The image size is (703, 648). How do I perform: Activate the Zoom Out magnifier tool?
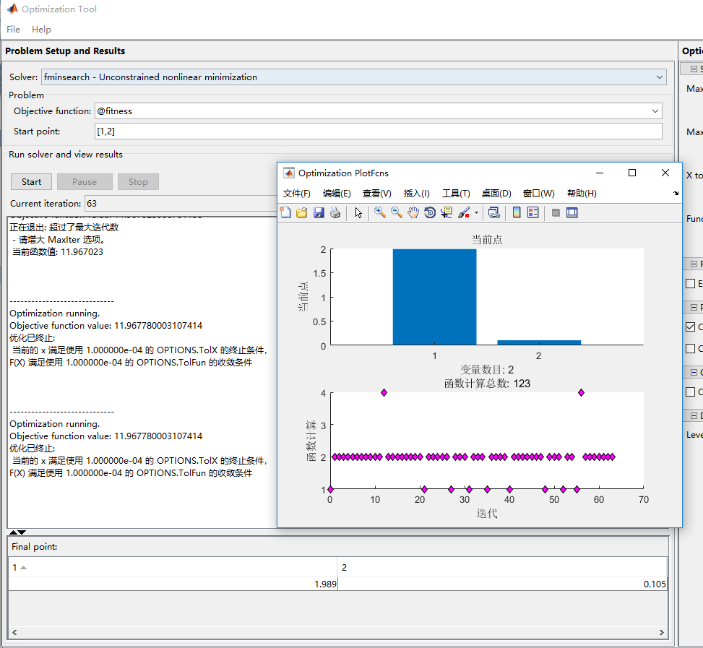(x=397, y=212)
